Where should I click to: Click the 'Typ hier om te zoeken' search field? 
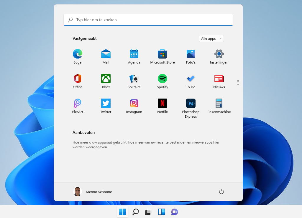pos(148,20)
